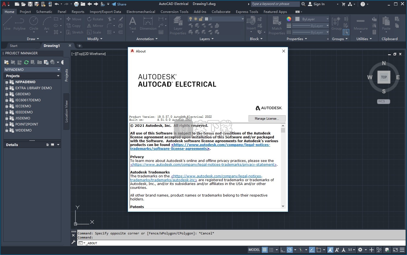Expand the Draw panel flyout
The image size is (407, 255).
click(33, 39)
